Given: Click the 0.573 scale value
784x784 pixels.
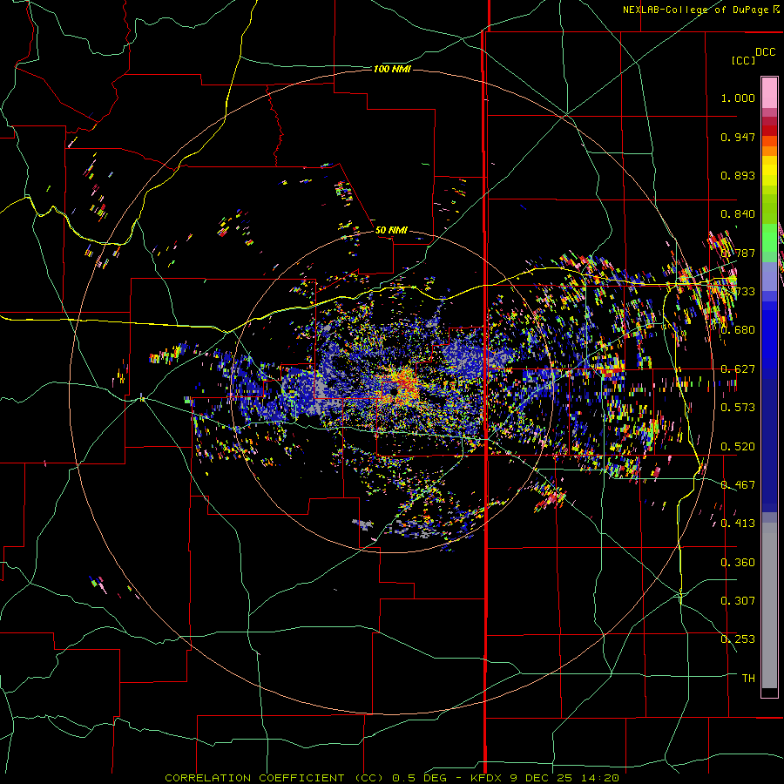Looking at the screenshot, I should 738,408.
